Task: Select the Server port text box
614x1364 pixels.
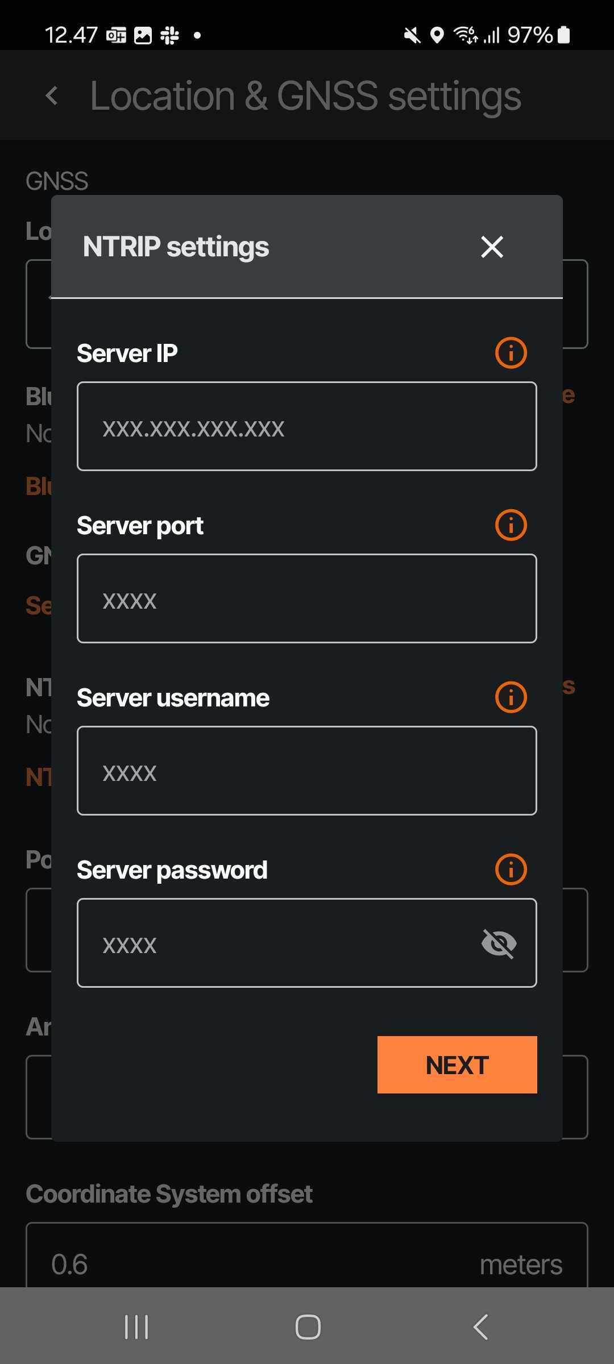Action: tap(307, 598)
